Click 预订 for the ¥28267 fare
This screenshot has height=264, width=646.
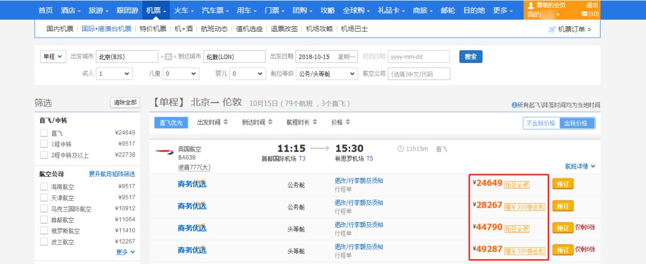[563, 205]
